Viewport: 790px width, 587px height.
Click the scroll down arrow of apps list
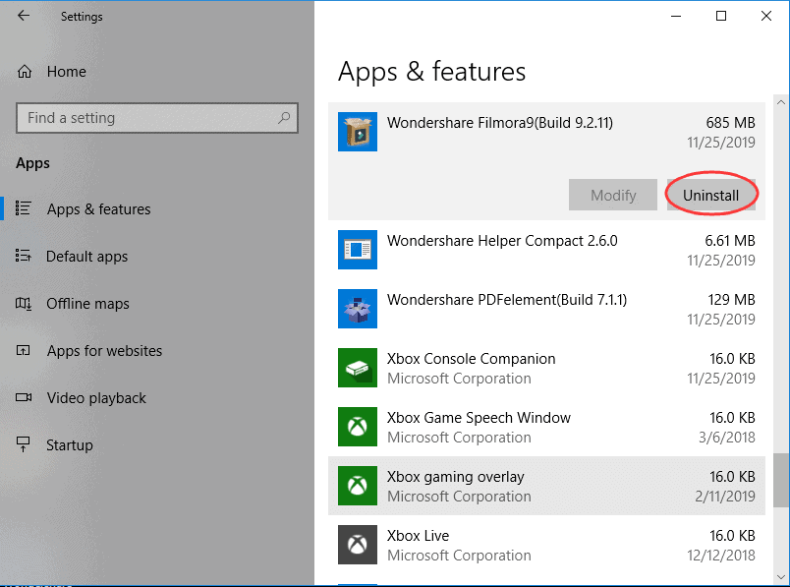(x=781, y=577)
